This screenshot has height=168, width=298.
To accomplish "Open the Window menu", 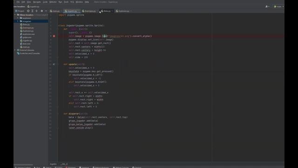I will pyautogui.click(x=79, y=2).
